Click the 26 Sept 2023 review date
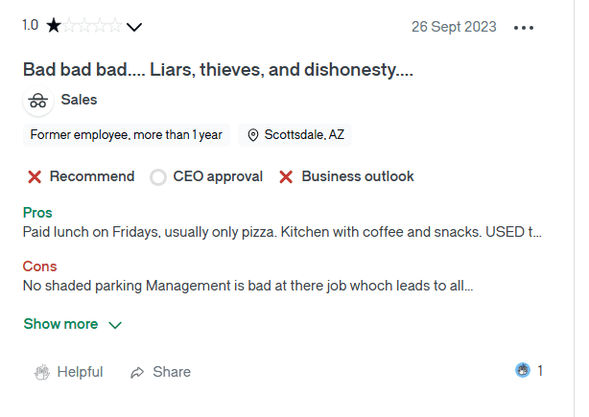The width and height of the screenshot is (589, 417). tap(454, 27)
